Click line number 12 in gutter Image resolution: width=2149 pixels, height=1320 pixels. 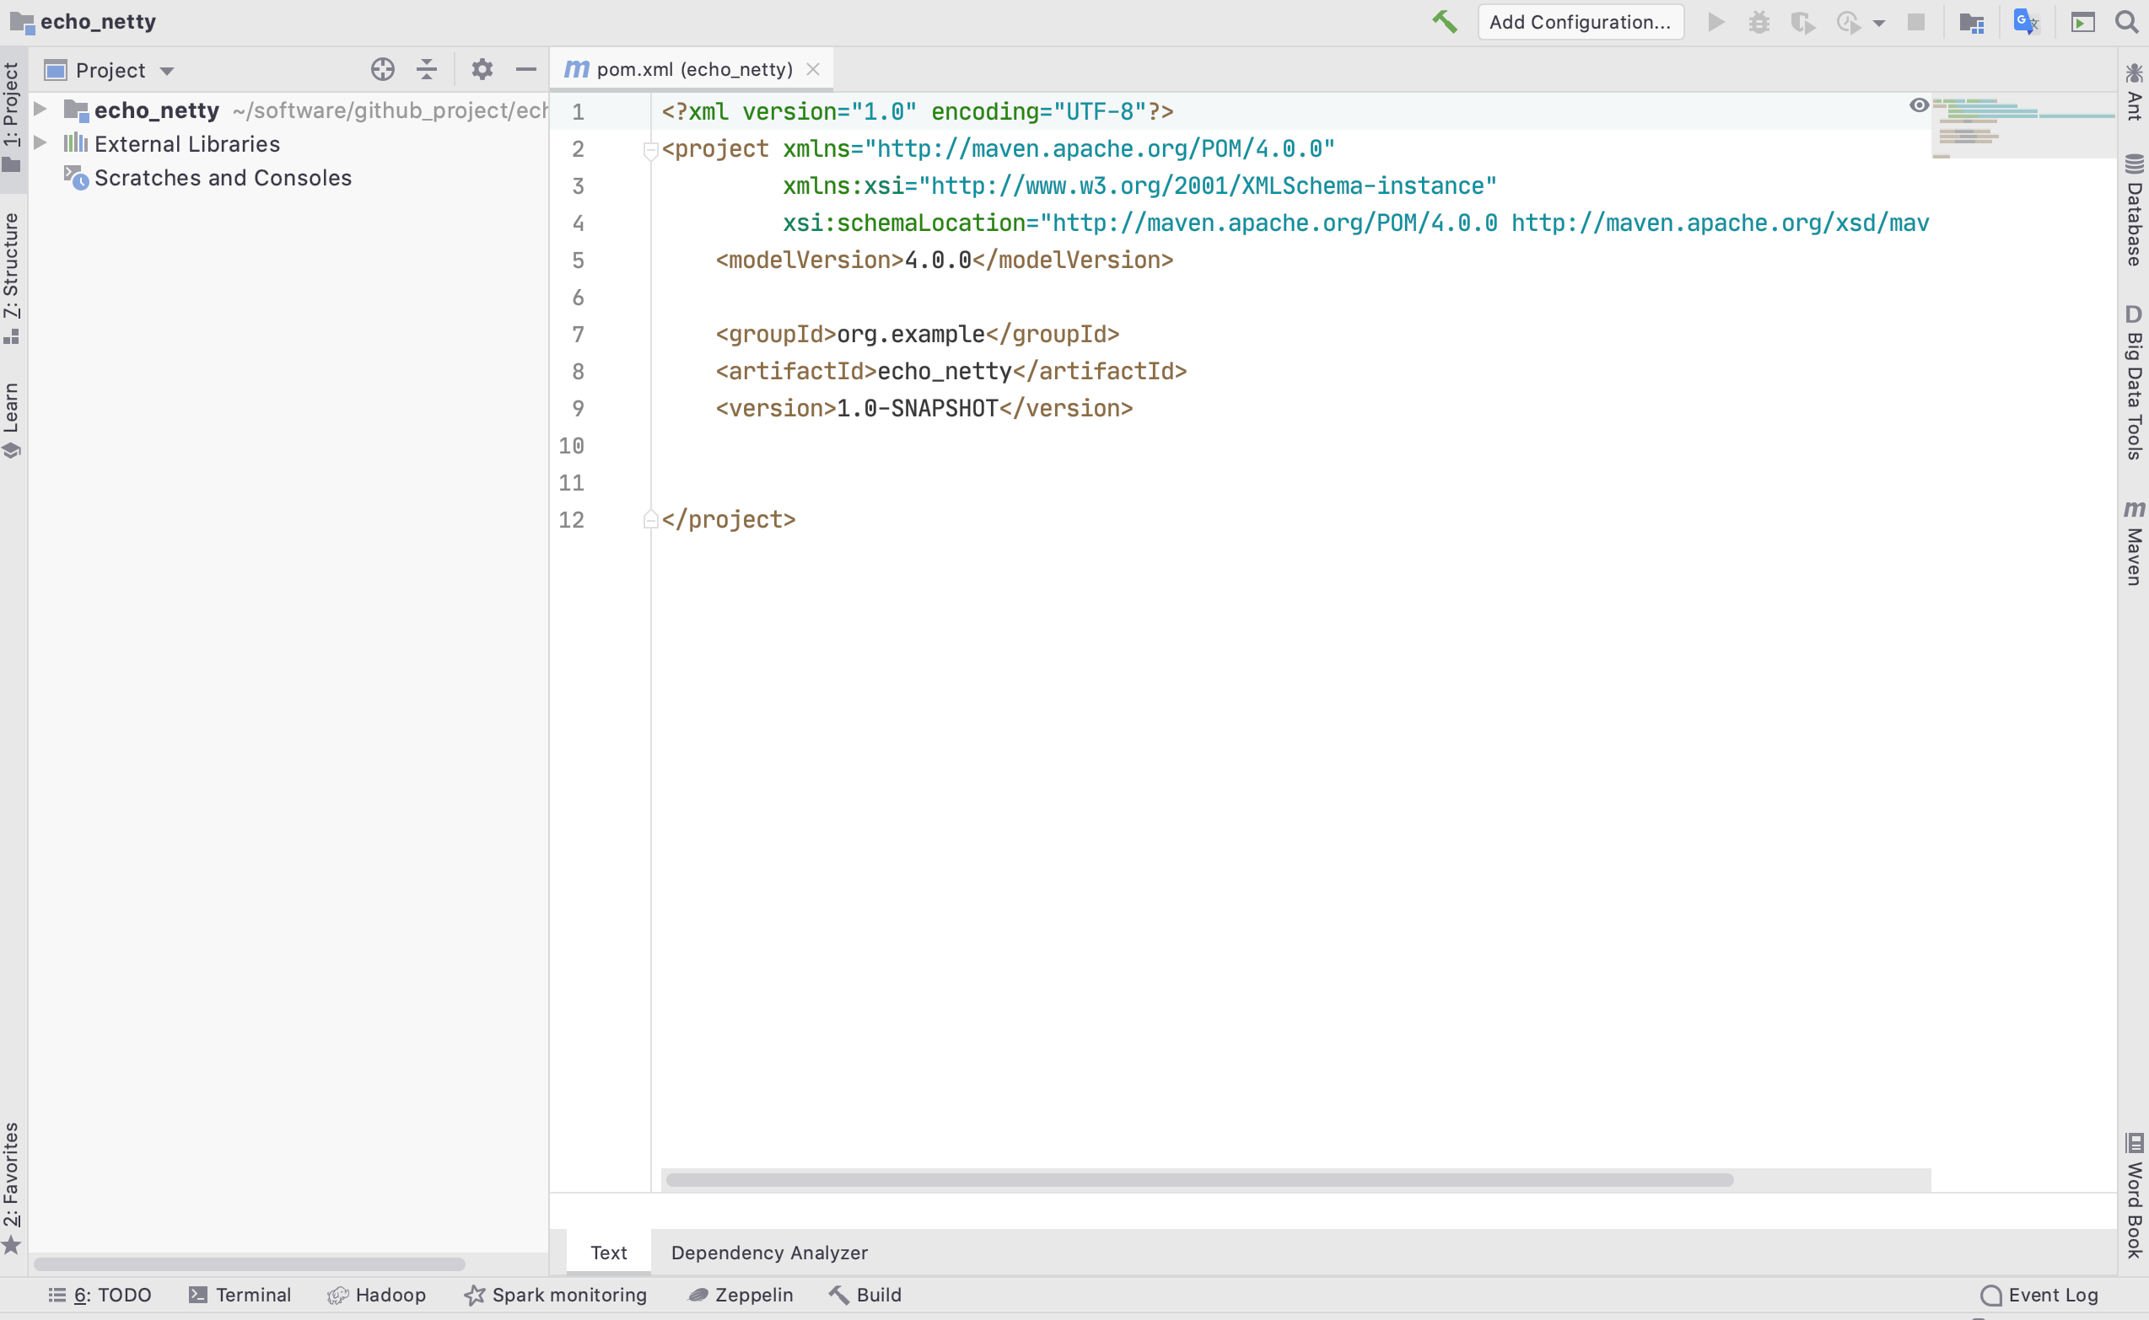pyautogui.click(x=571, y=520)
